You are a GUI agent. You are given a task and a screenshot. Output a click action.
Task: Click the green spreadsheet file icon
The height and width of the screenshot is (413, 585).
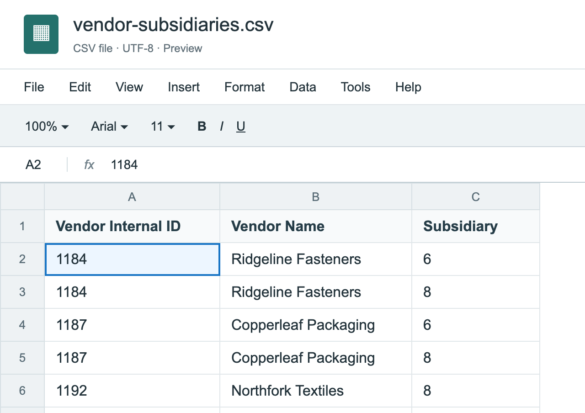click(41, 34)
